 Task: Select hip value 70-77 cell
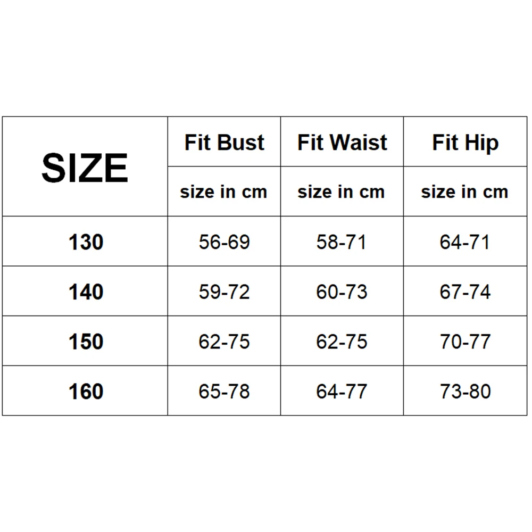465,342
